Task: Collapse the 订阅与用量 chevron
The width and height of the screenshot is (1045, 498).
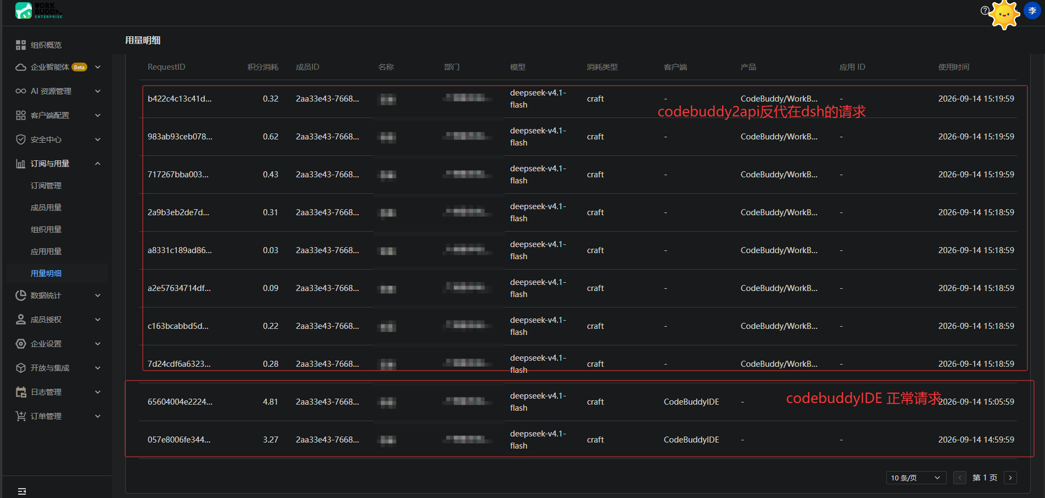Action: tap(98, 164)
